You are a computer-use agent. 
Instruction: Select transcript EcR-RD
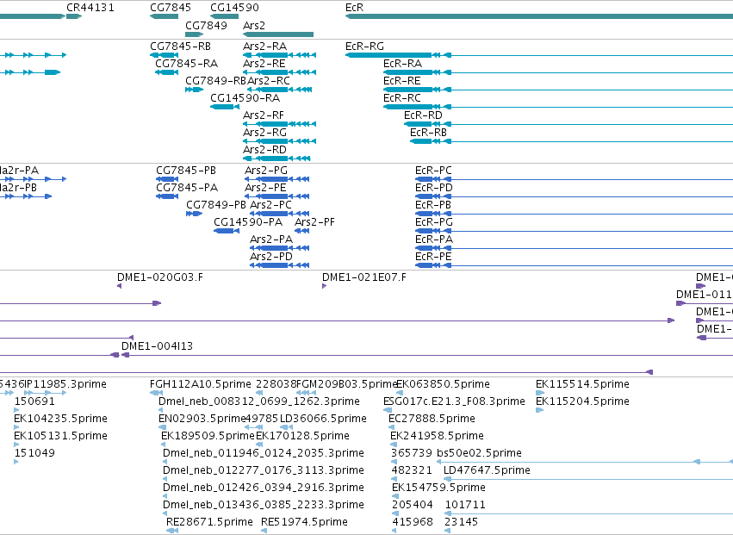423,115
